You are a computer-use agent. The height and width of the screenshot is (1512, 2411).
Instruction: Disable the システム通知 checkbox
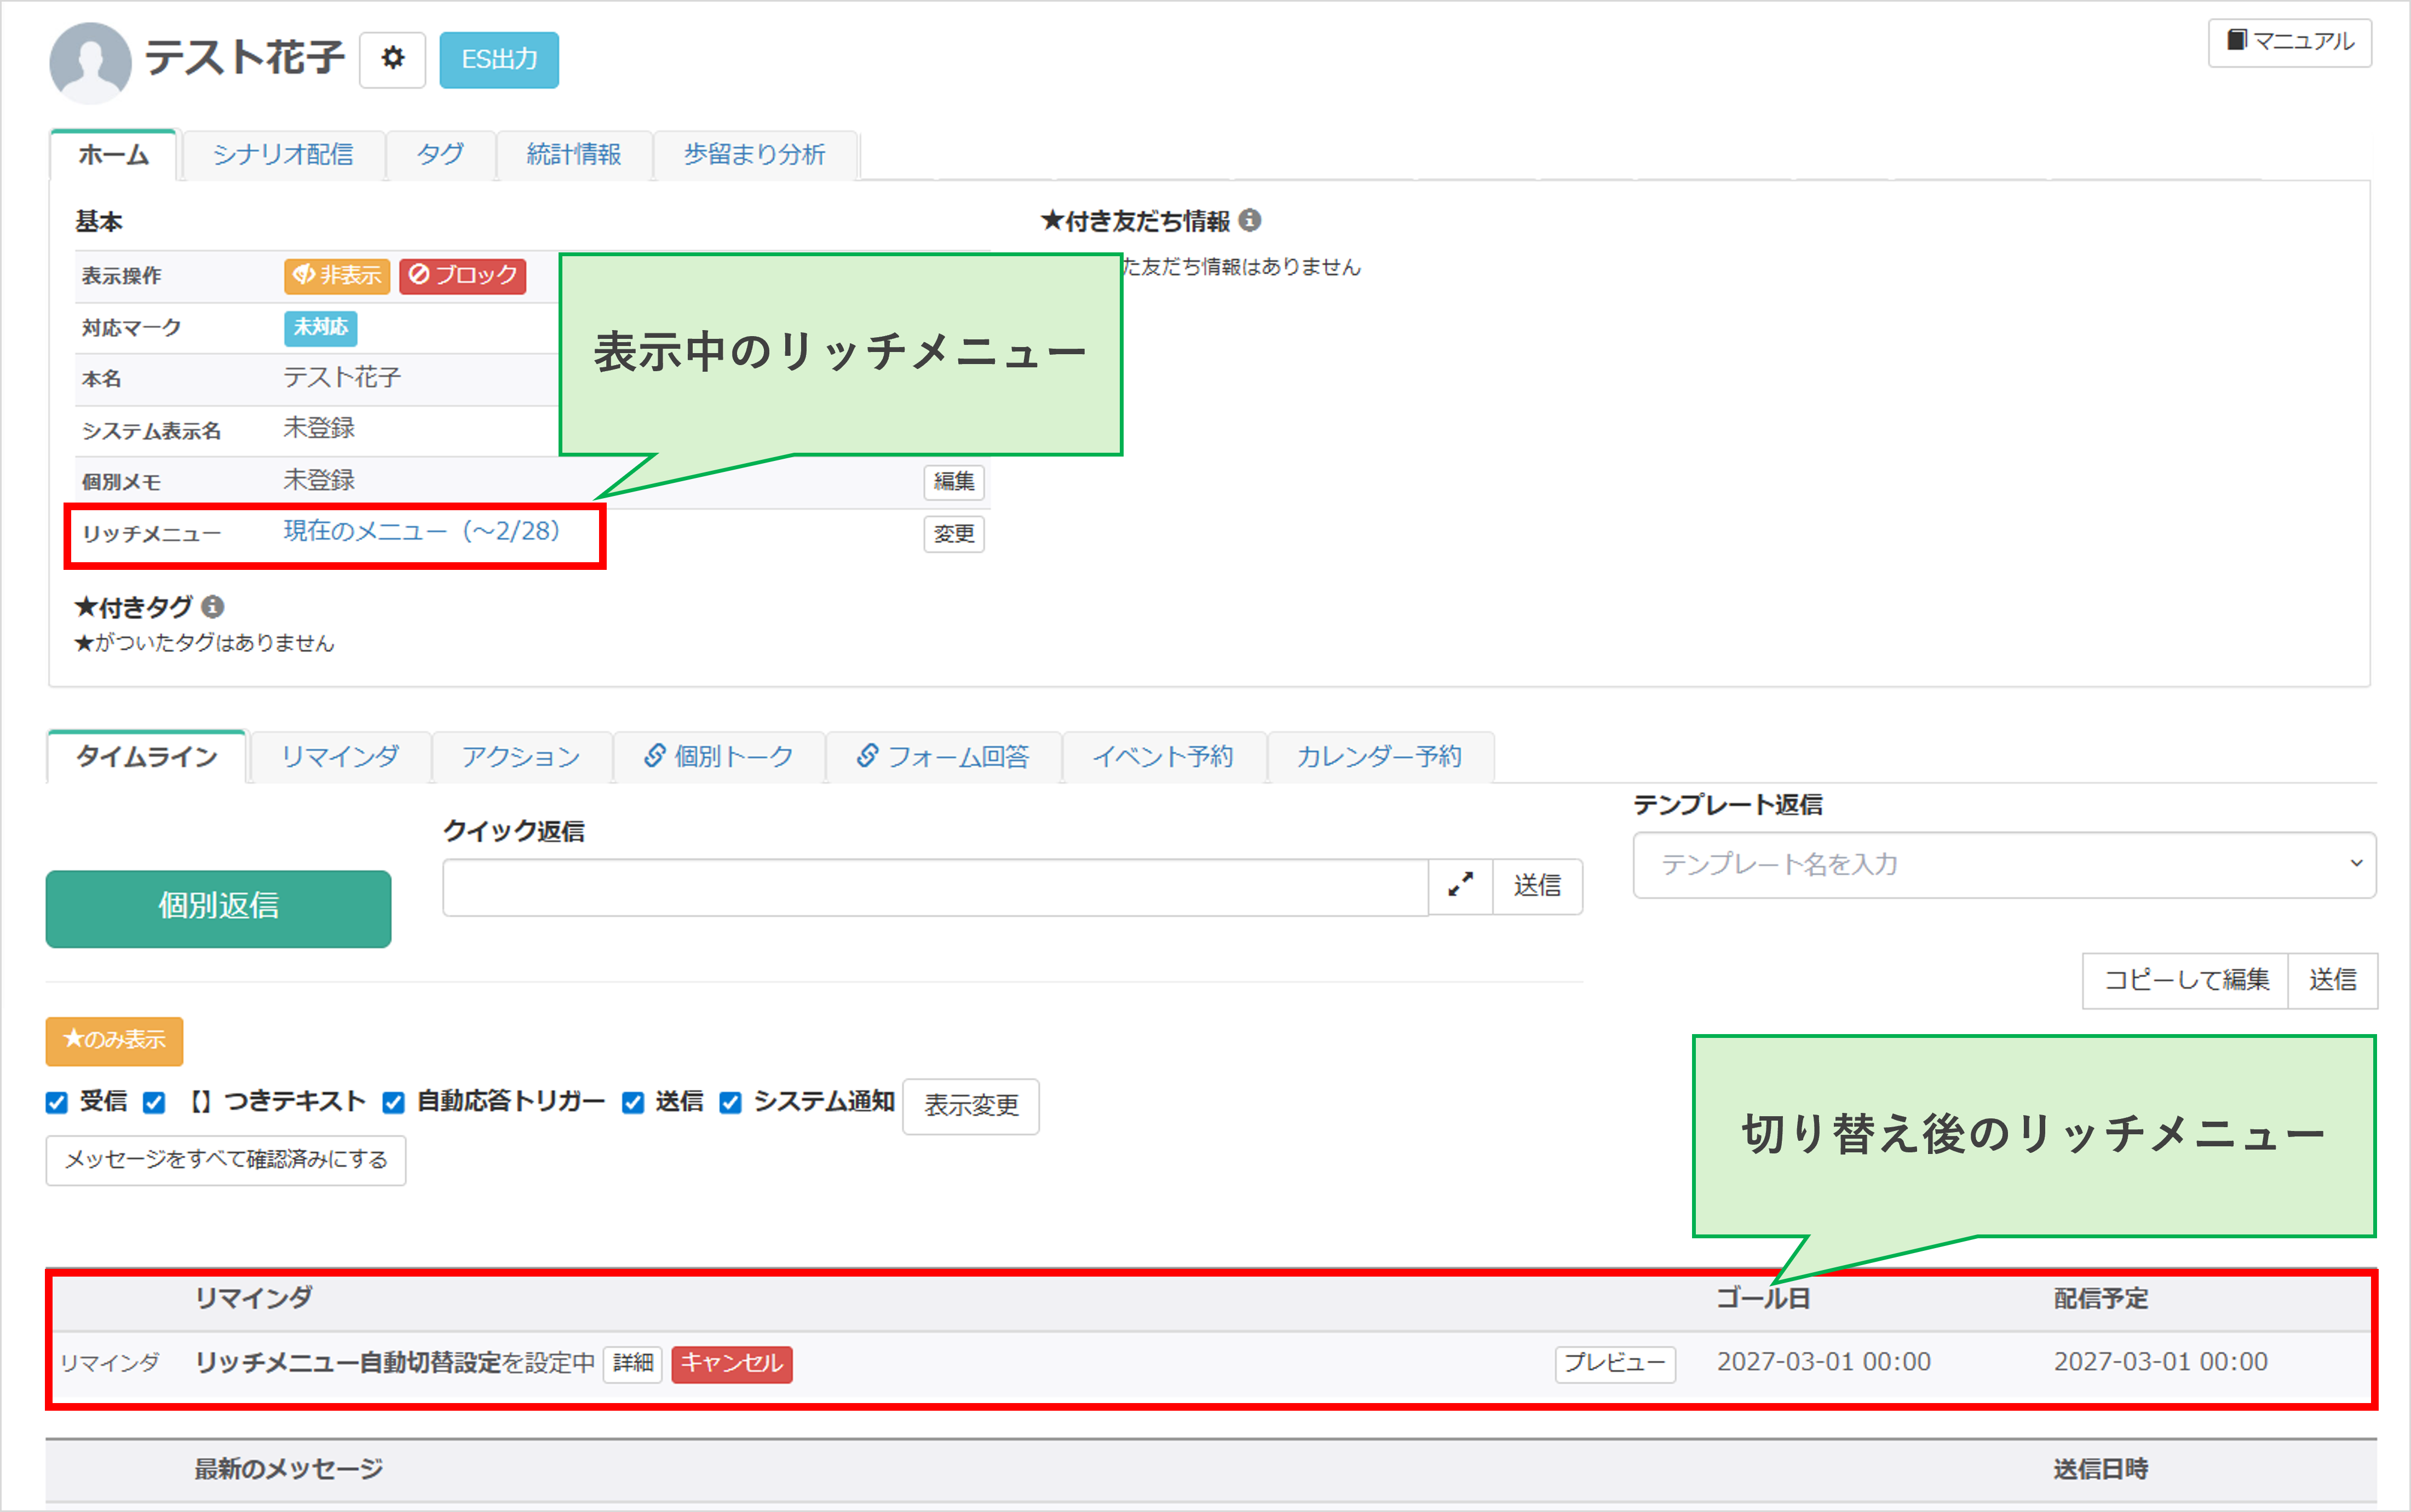(x=731, y=1102)
